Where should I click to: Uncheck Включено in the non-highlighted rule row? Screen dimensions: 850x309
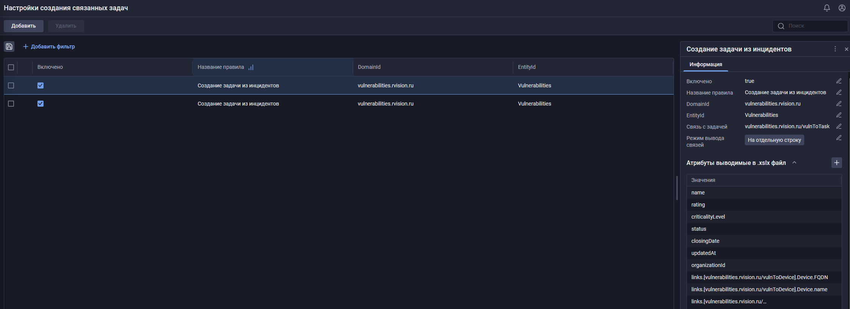tap(40, 104)
